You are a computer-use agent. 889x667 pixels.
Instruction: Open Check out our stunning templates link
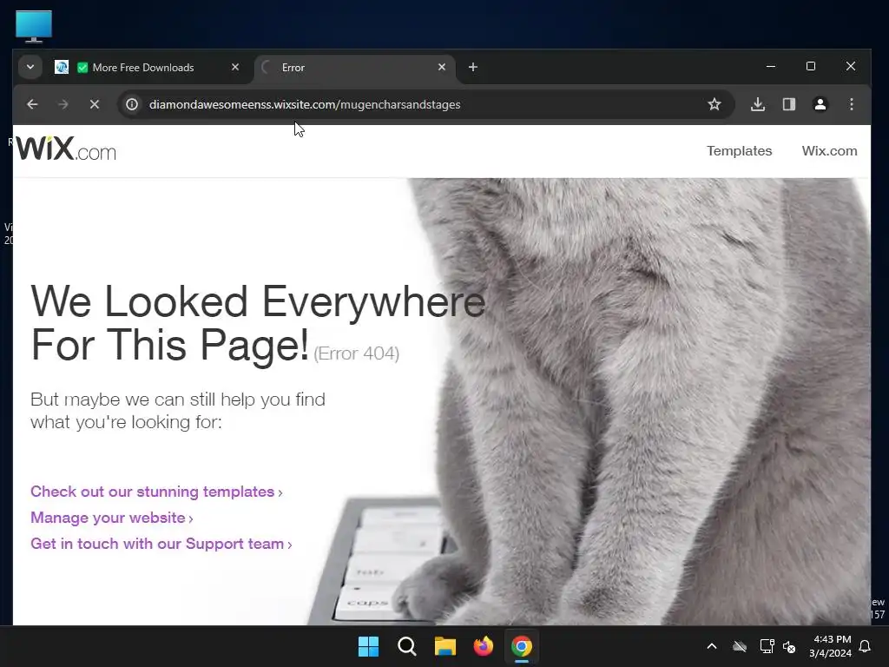click(x=156, y=492)
